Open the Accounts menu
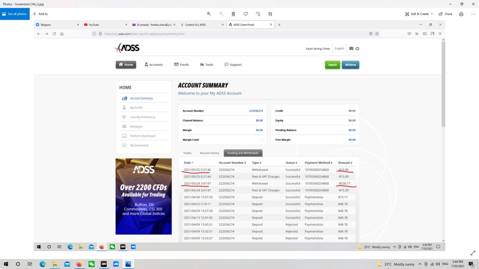This screenshot has height=269, width=479. pos(154,65)
